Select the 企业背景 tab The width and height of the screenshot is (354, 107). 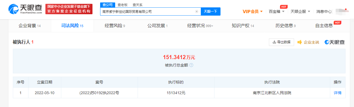click(30, 26)
